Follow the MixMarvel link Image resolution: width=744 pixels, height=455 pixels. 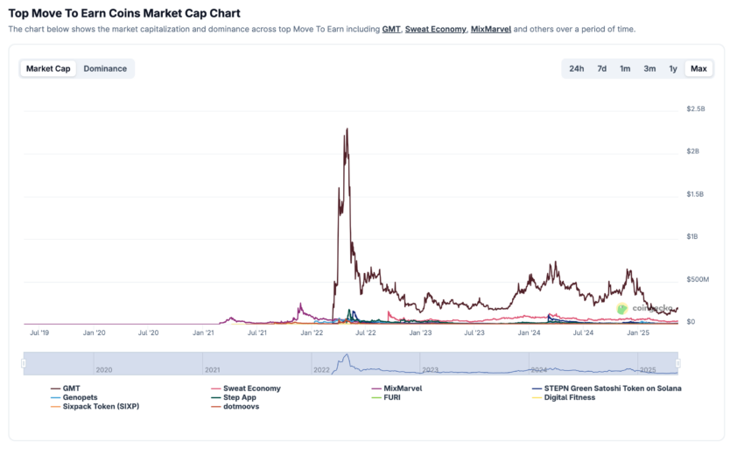click(x=491, y=29)
